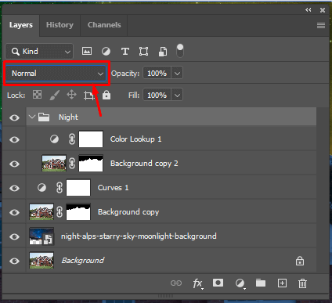
Task: Create new fill or adjustment layer
Action: [240, 283]
